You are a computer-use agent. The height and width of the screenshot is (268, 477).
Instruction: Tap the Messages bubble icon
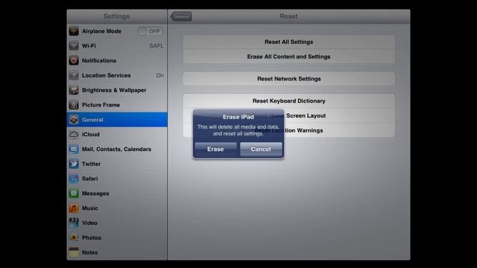(74, 194)
